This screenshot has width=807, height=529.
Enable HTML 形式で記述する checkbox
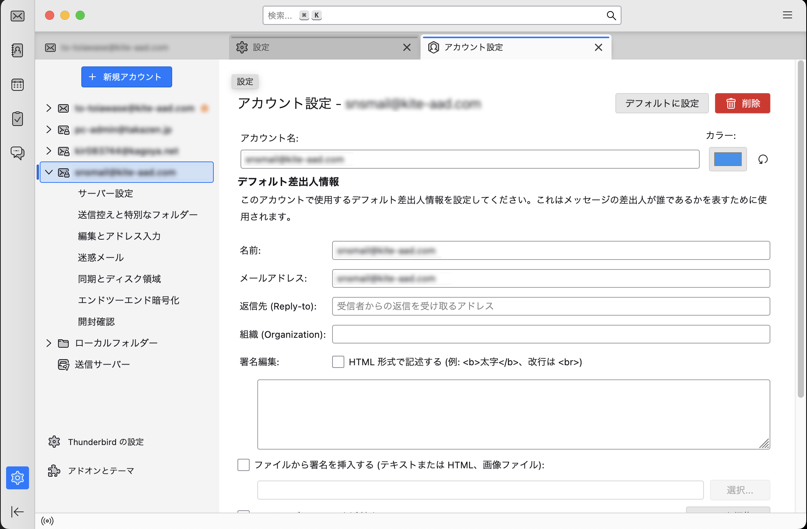click(x=338, y=362)
